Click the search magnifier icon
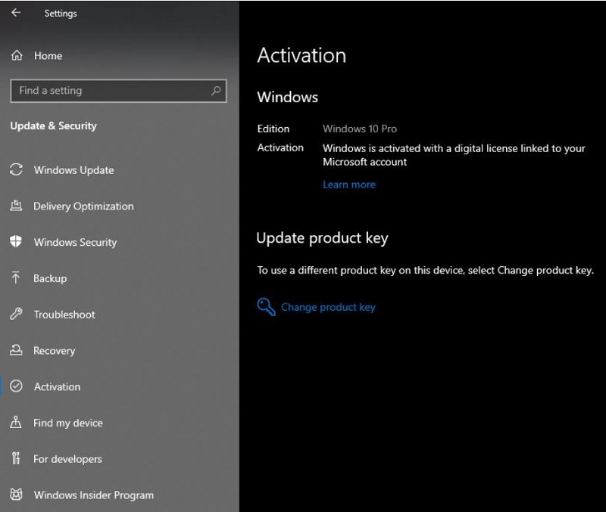Viewport: 606px width, 512px height. 216,91
